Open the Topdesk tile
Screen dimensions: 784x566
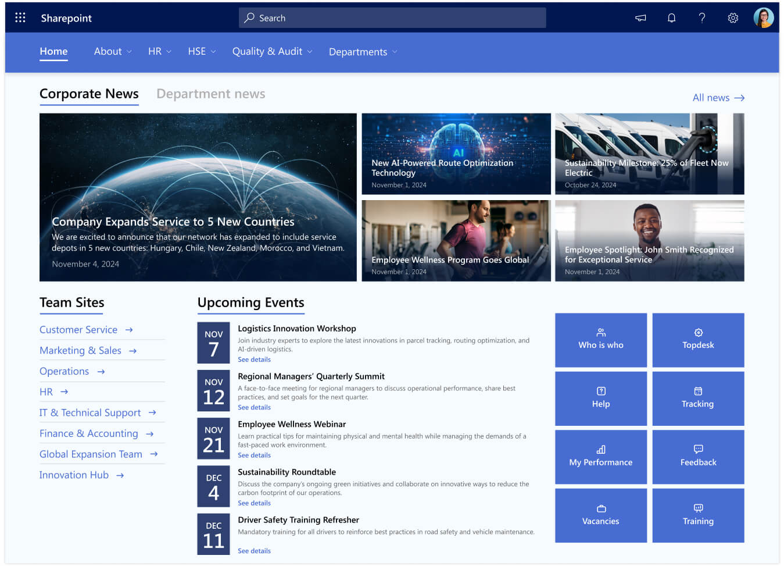point(698,340)
